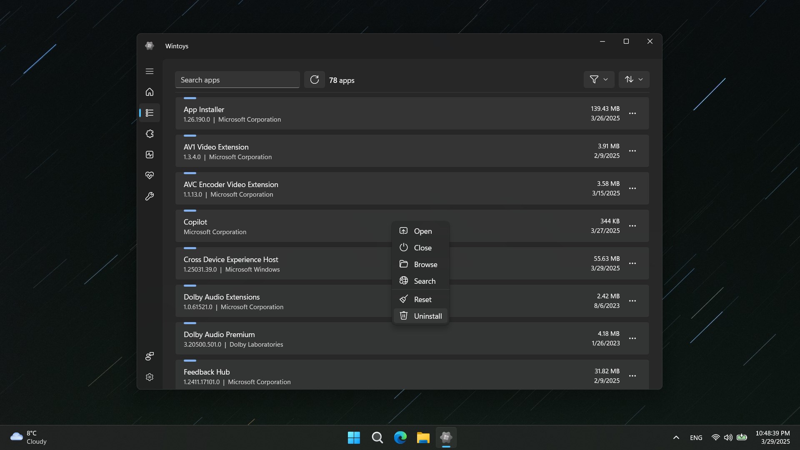Collapse the navigation with the hamburger icon
This screenshot has height=450, width=800.
click(149, 72)
